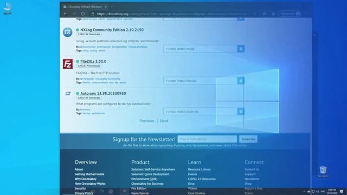Select the choco install filezilla command field
347x195 pixels.
(x=200, y=81)
